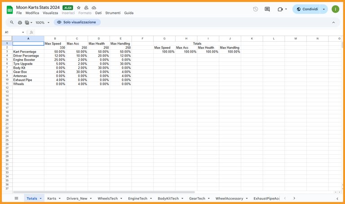The image size is (345, 204).
Task: Collapse the toolbar with the chevron
Action: click(334, 22)
